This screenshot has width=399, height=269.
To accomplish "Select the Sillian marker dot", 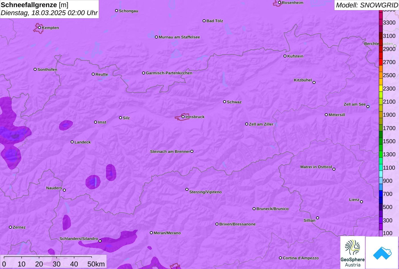I will click(317, 218).
